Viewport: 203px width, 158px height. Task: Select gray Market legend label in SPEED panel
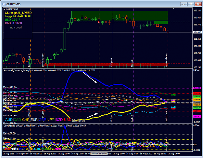click(x=67, y=149)
